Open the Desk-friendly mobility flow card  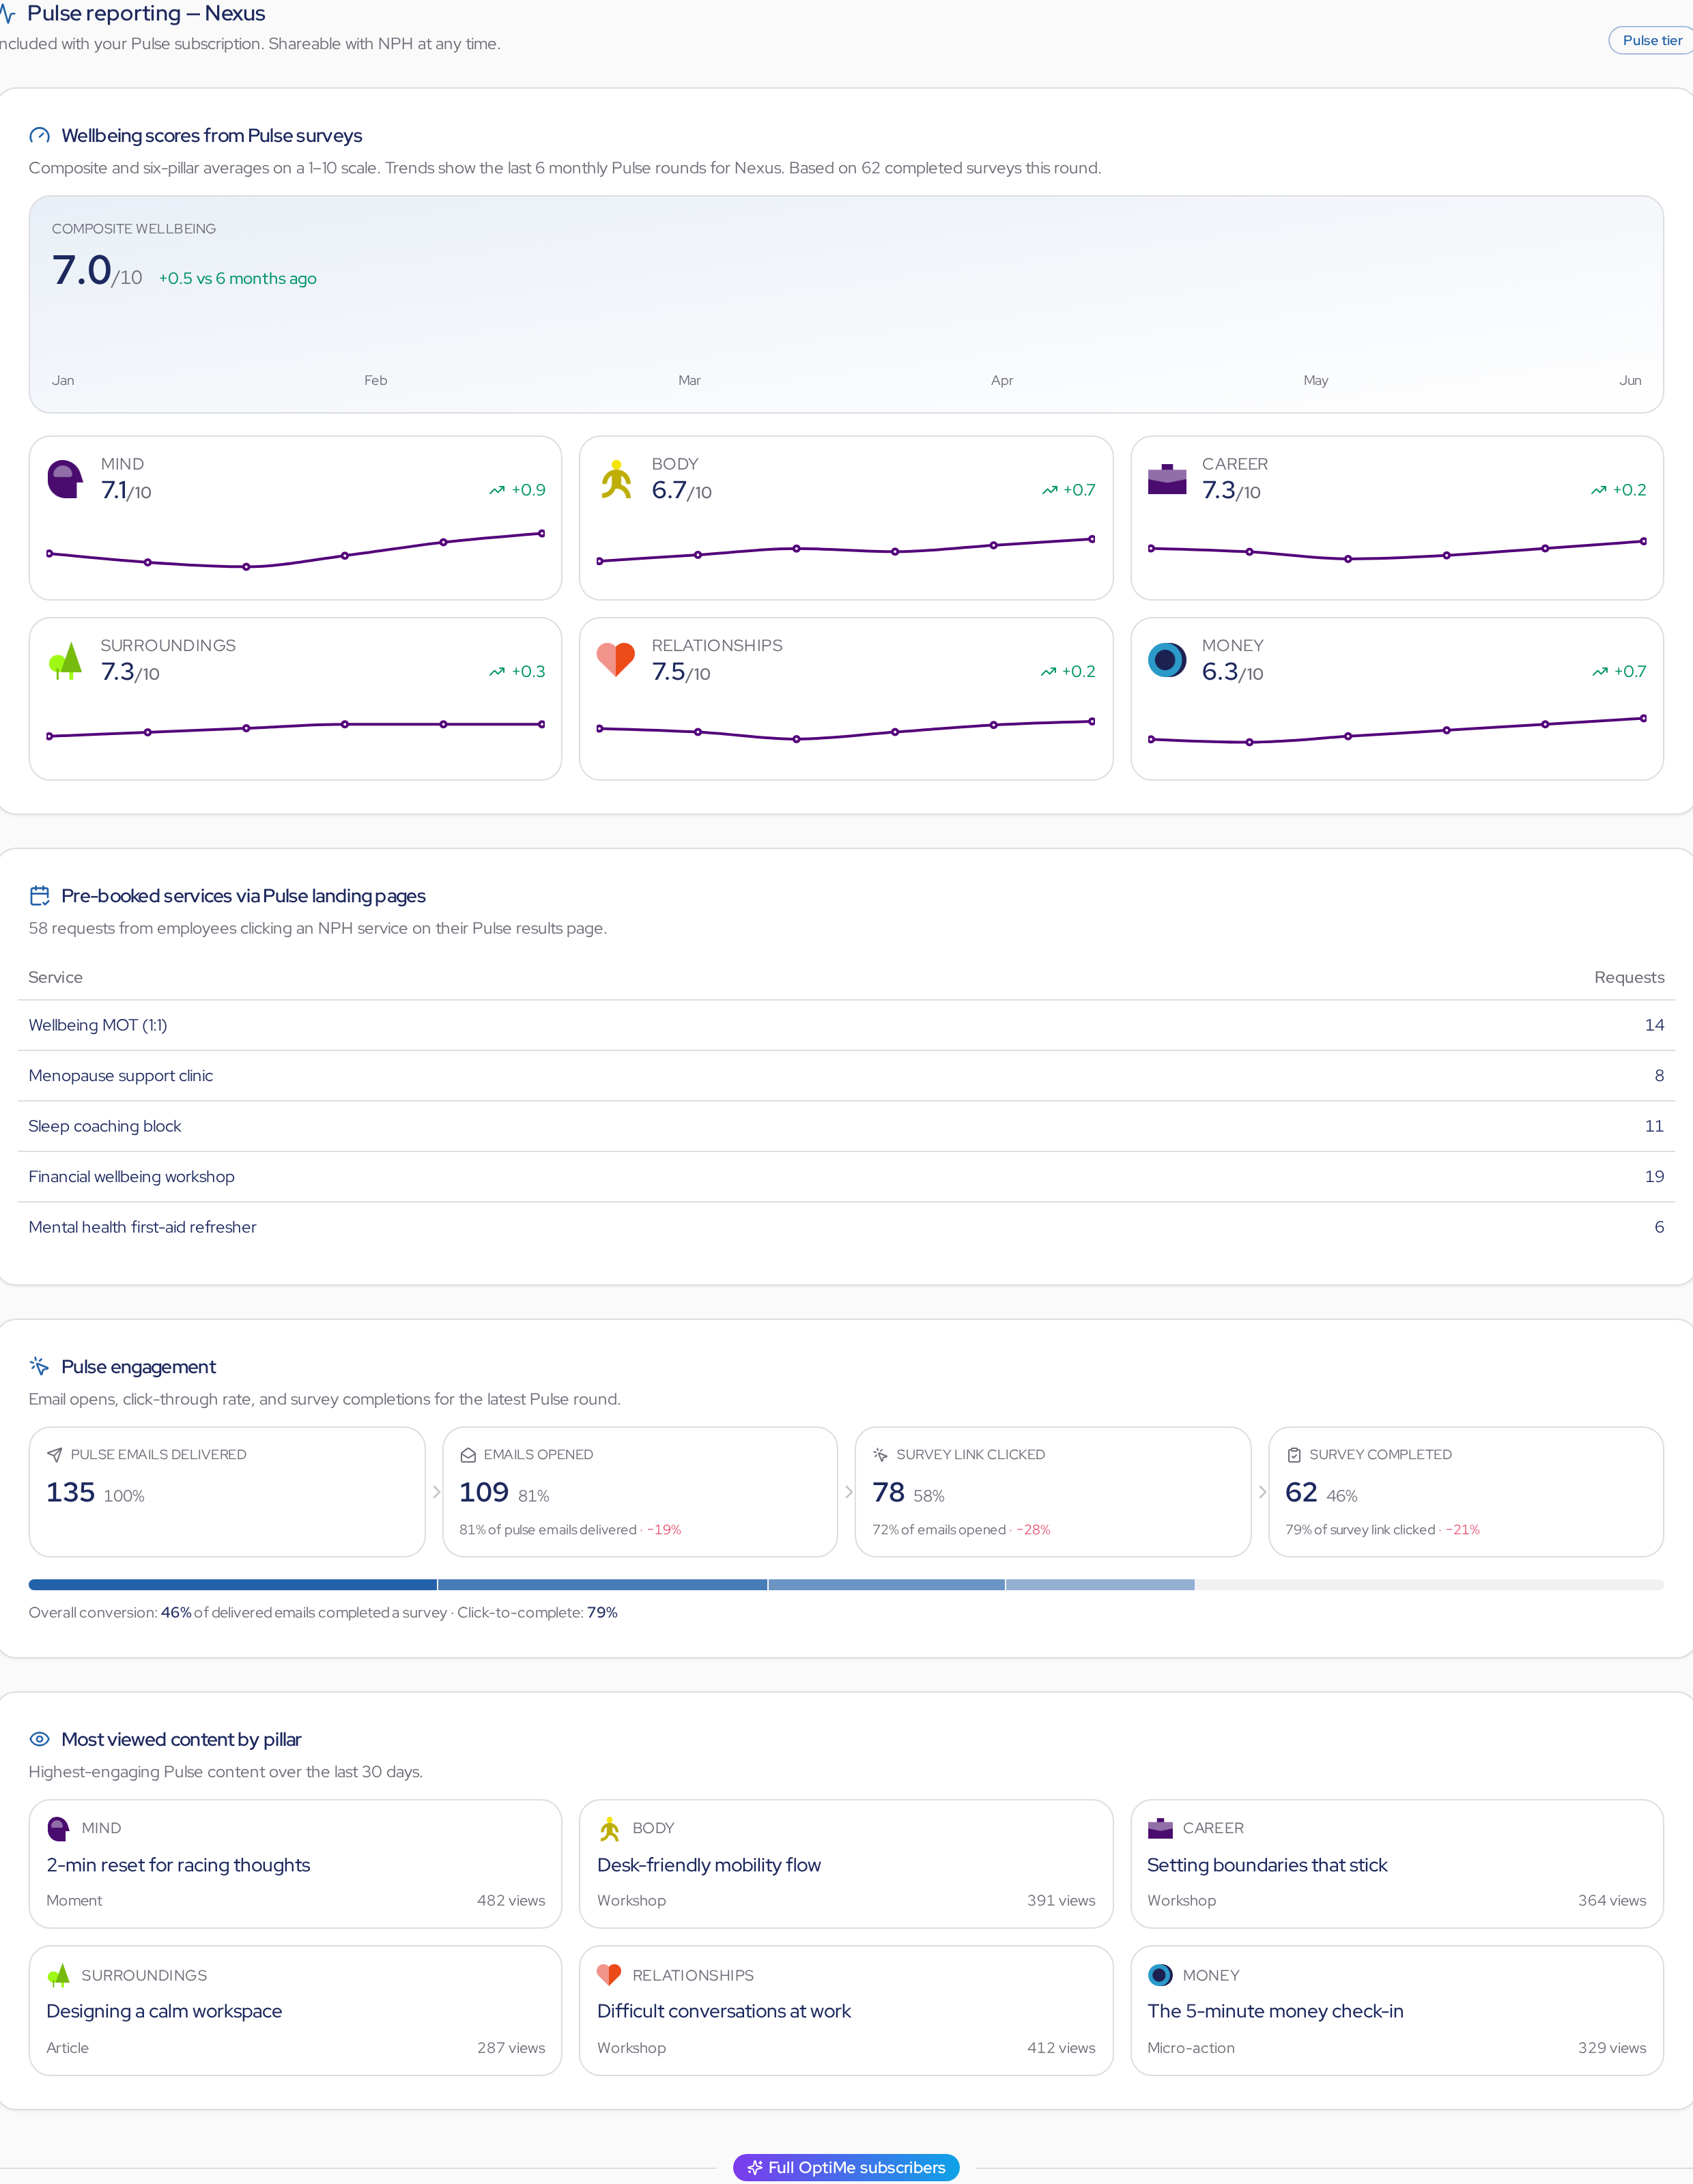846,1864
